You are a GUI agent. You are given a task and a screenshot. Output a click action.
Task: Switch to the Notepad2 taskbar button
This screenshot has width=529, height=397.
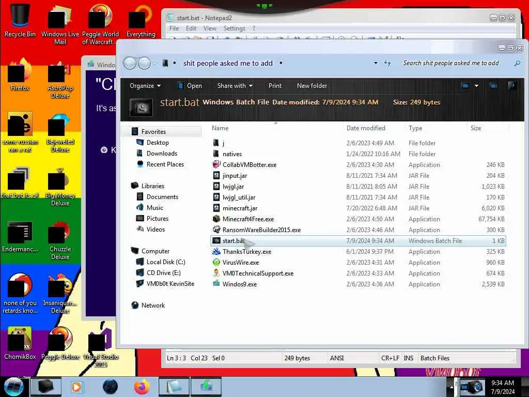[175, 387]
